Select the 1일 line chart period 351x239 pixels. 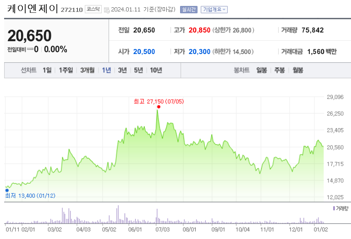pos(47,70)
